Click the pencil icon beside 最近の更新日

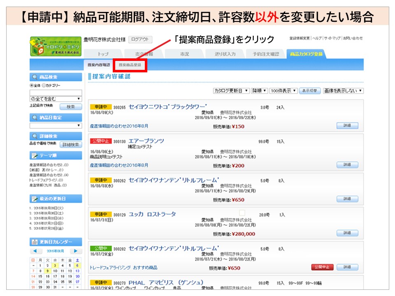tap(34, 199)
